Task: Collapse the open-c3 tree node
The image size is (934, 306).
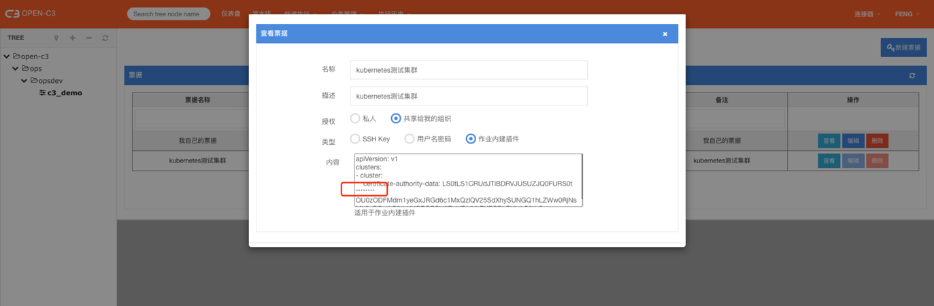Action: tap(7, 56)
